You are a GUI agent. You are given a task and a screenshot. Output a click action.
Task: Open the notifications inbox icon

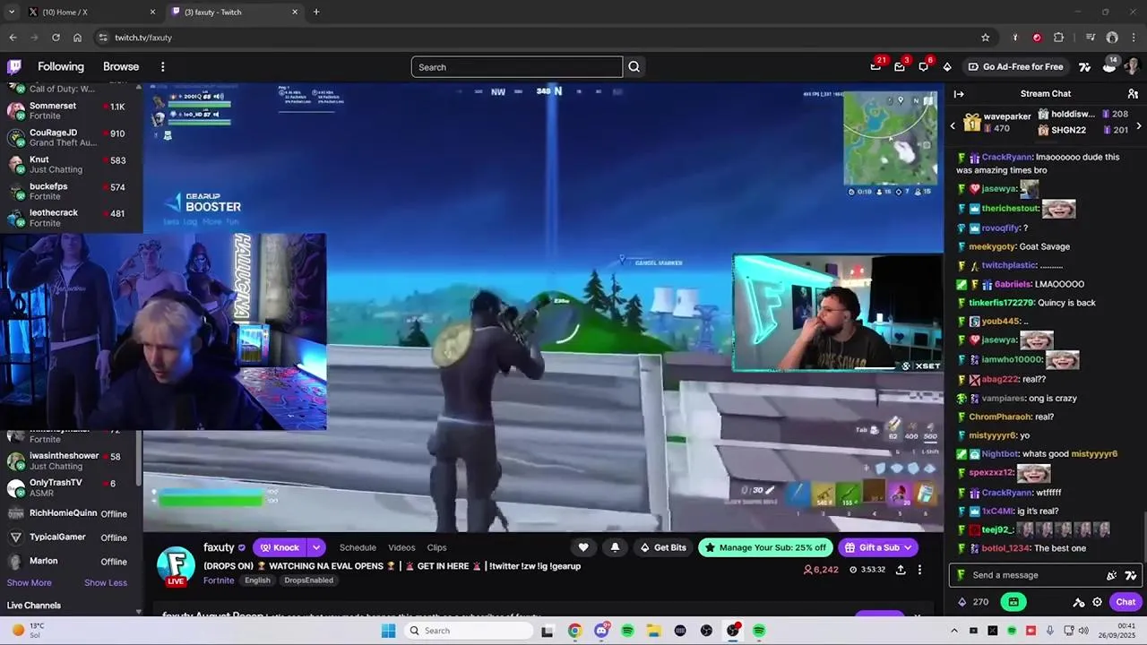900,66
